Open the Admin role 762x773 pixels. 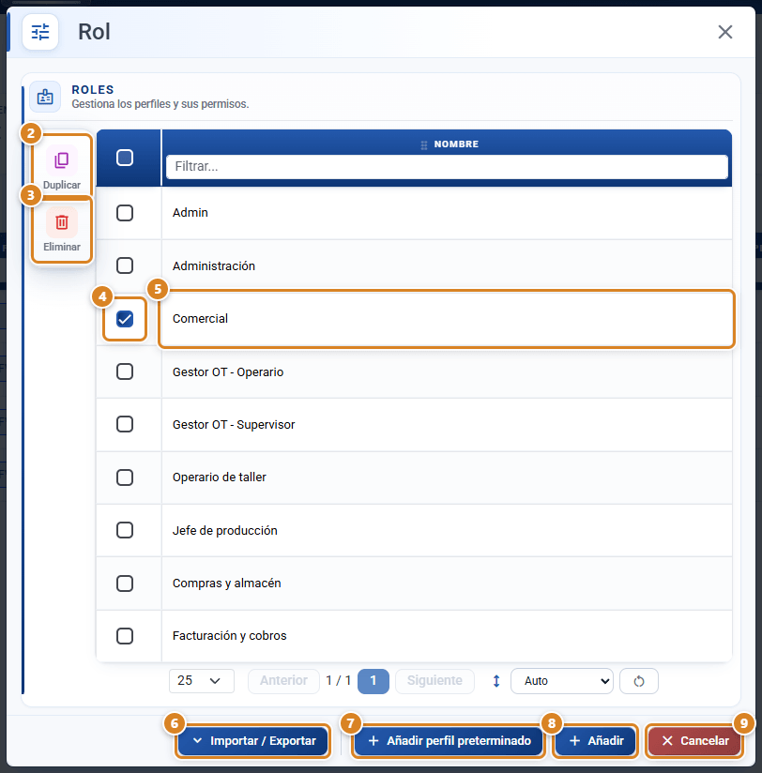[447, 213]
